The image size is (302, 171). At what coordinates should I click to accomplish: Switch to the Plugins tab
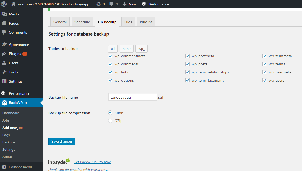[146, 22]
